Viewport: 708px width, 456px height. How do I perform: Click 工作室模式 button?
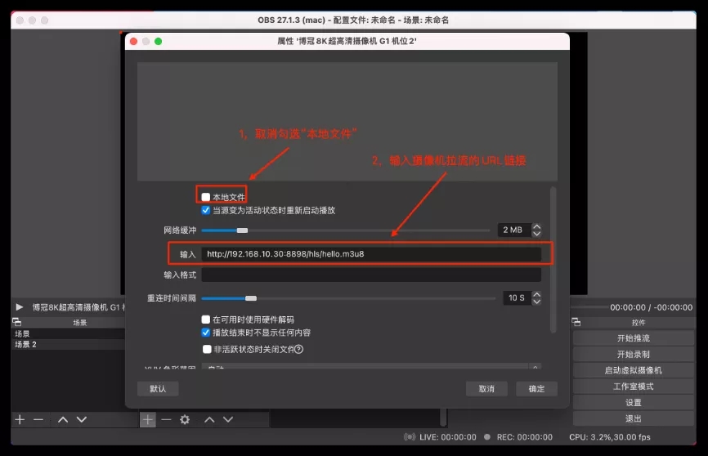click(634, 387)
